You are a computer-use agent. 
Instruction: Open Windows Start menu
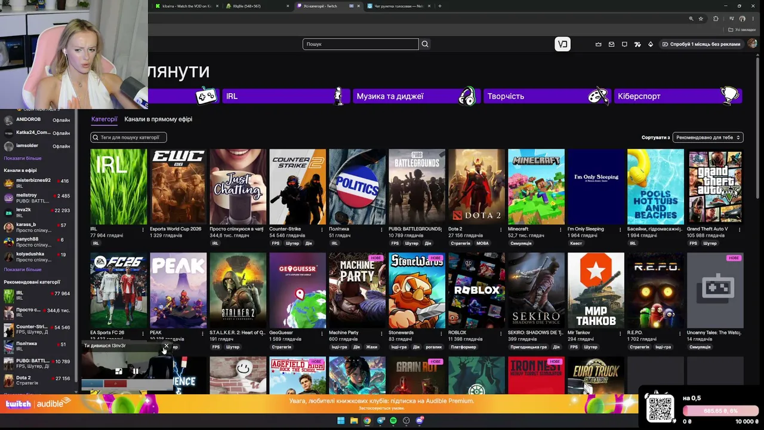[341, 421]
